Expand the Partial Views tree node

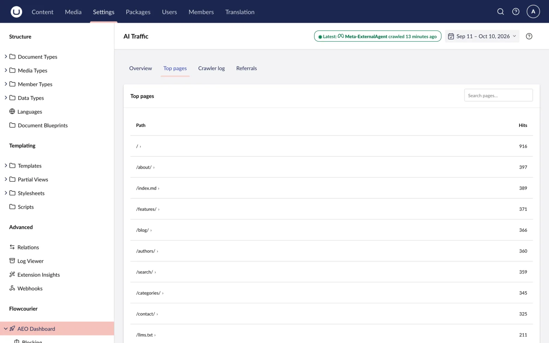click(x=6, y=179)
